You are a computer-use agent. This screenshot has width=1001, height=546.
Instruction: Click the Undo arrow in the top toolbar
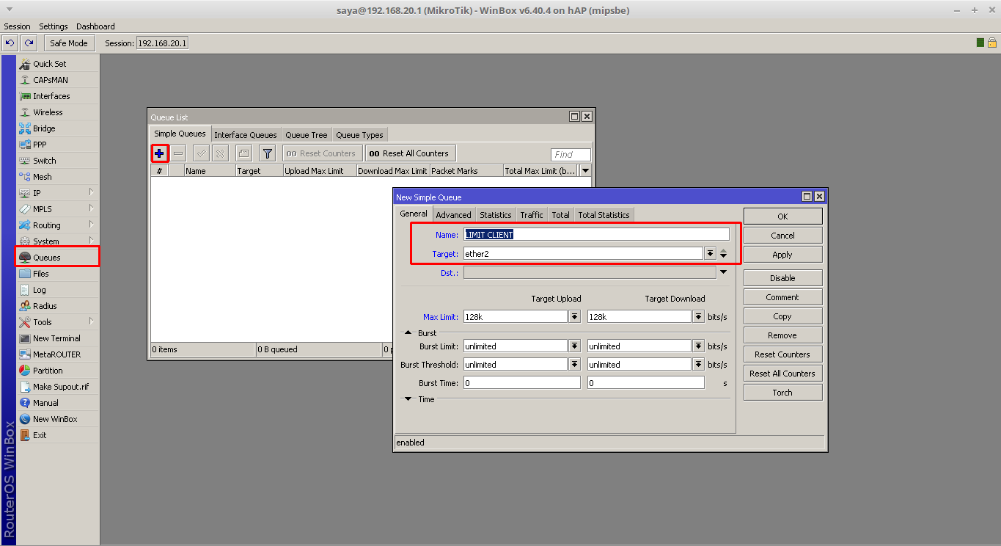(x=8, y=43)
